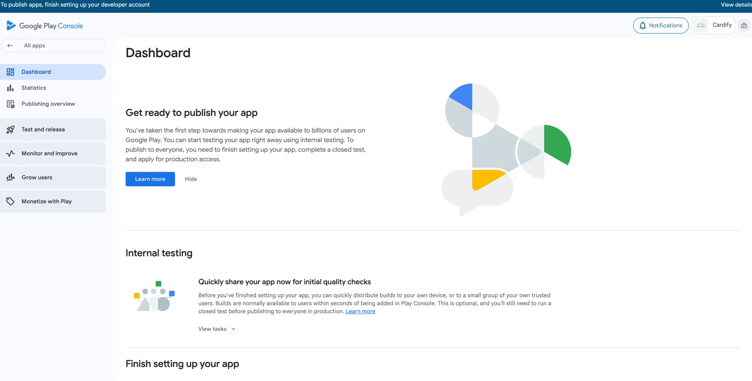
Task: Switch to the All apps view
Action: [35, 46]
